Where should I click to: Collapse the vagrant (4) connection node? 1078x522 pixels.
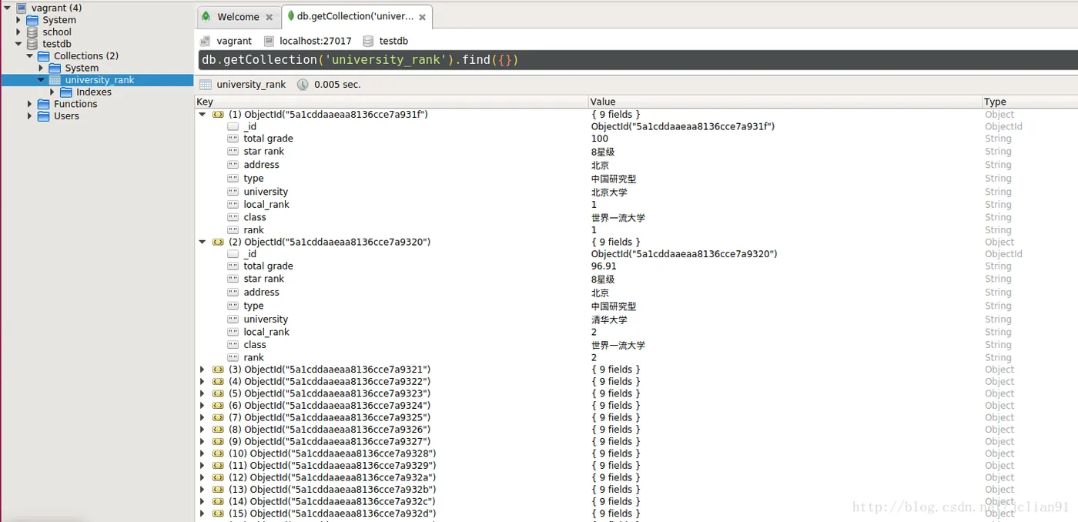click(x=7, y=8)
